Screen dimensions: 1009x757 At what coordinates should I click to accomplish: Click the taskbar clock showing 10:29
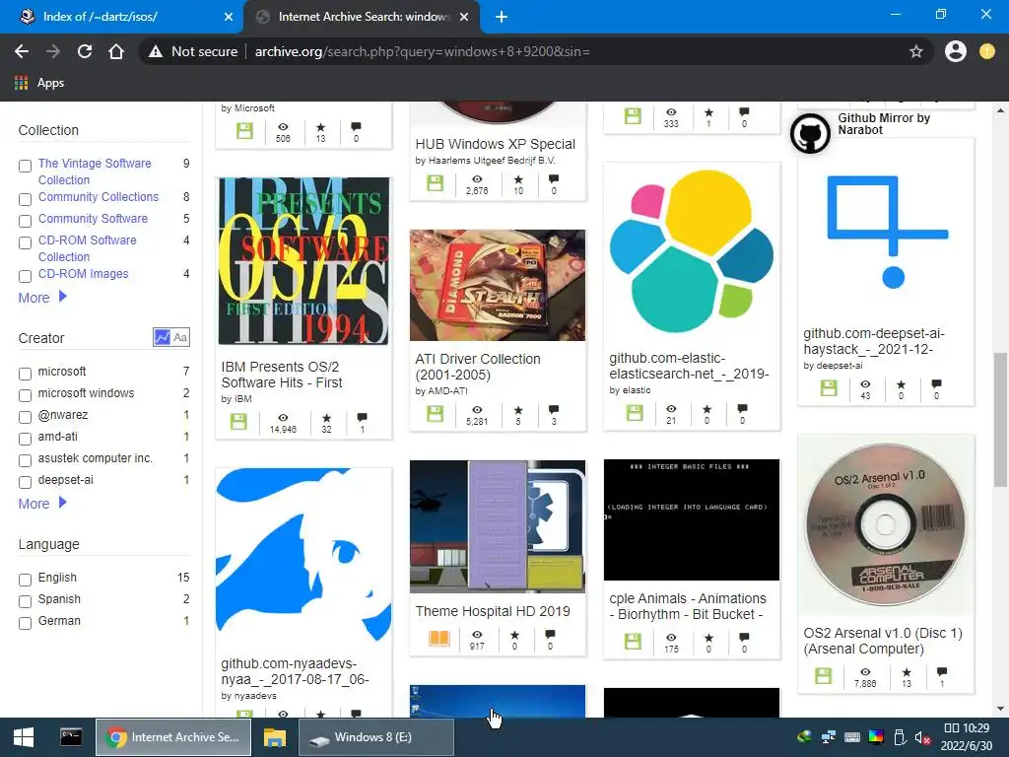coord(967,737)
